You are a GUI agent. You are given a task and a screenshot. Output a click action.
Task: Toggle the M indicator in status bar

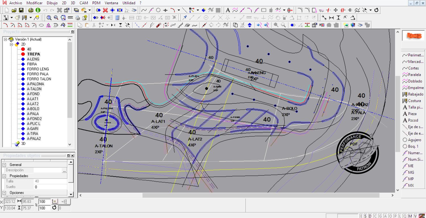pyautogui.click(x=410, y=216)
